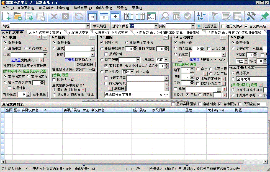The height and width of the screenshot is (172, 270).
Task: Click the blue play arrow beside exclude filter
Action: [x=199, y=26]
